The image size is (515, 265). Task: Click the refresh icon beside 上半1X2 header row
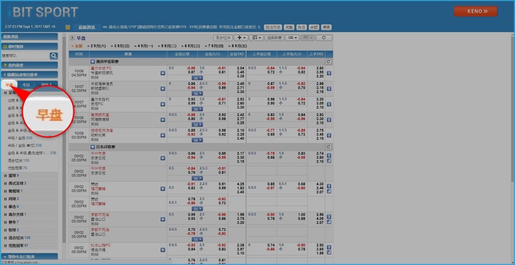328,62
